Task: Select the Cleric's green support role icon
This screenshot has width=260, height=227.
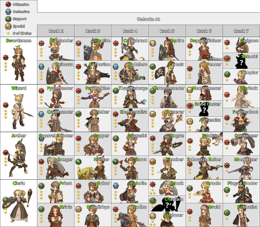Action: click(x=6, y=200)
